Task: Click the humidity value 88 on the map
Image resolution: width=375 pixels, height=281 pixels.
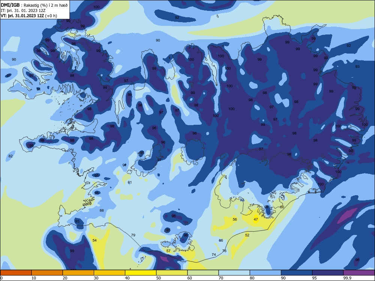Action: click(x=102, y=211)
